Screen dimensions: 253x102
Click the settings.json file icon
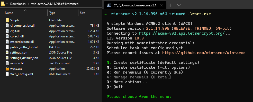click(7, 53)
